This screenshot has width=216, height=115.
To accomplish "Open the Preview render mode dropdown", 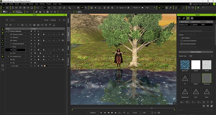I will [136, 8].
